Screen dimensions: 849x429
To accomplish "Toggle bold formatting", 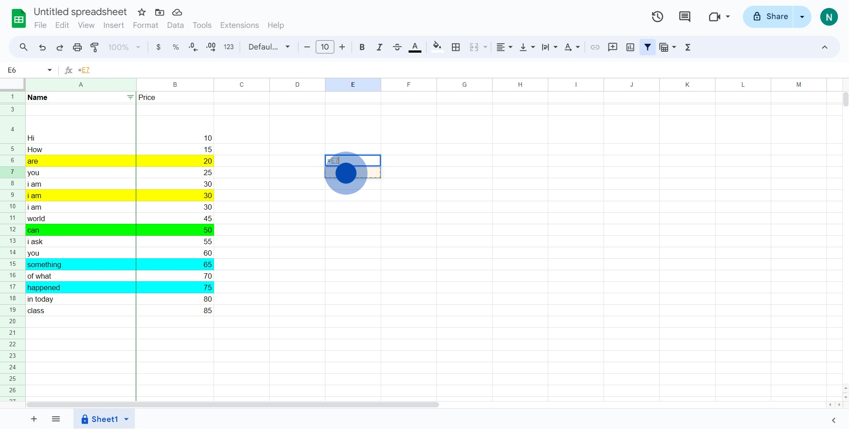I will click(362, 47).
